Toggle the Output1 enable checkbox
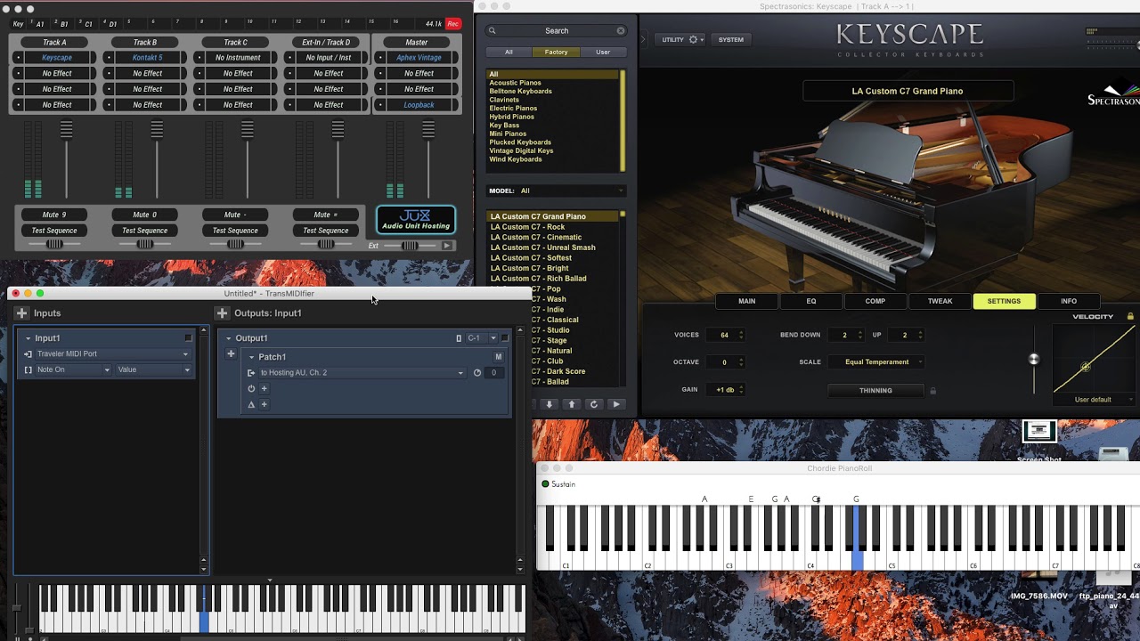The height and width of the screenshot is (641, 1140). click(x=504, y=338)
